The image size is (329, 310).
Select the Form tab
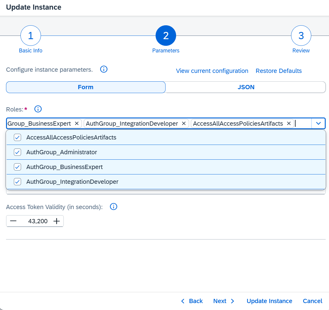(x=85, y=87)
